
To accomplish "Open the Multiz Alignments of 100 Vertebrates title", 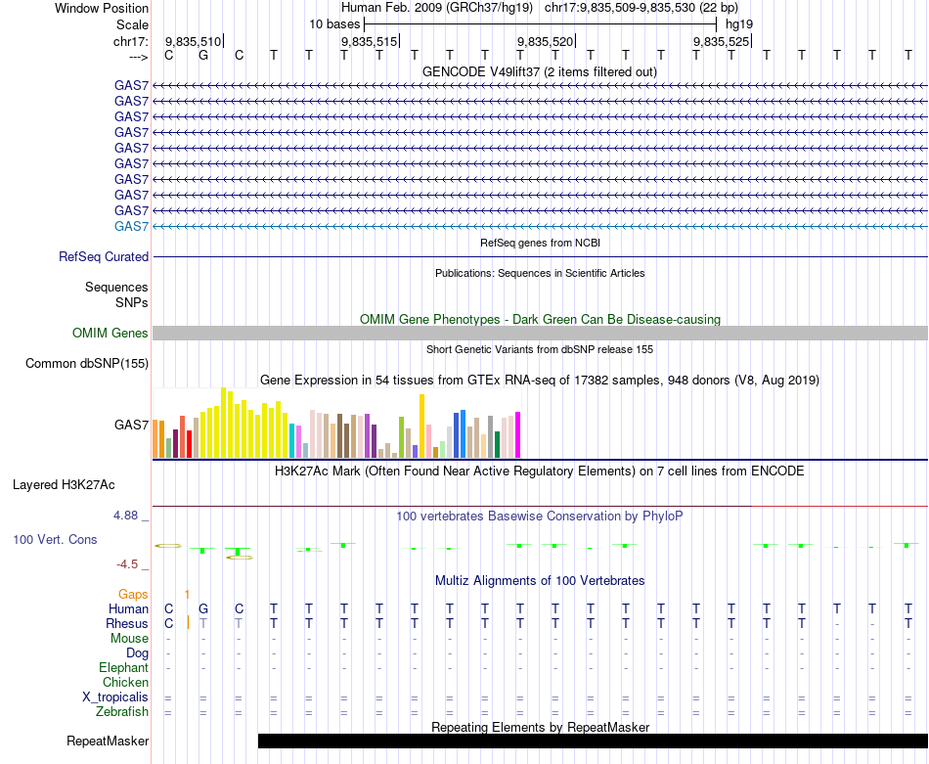I will (x=540, y=581).
